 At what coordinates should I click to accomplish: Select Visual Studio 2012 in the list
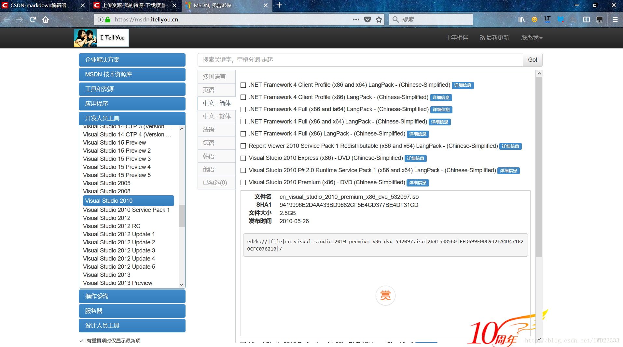[107, 218]
